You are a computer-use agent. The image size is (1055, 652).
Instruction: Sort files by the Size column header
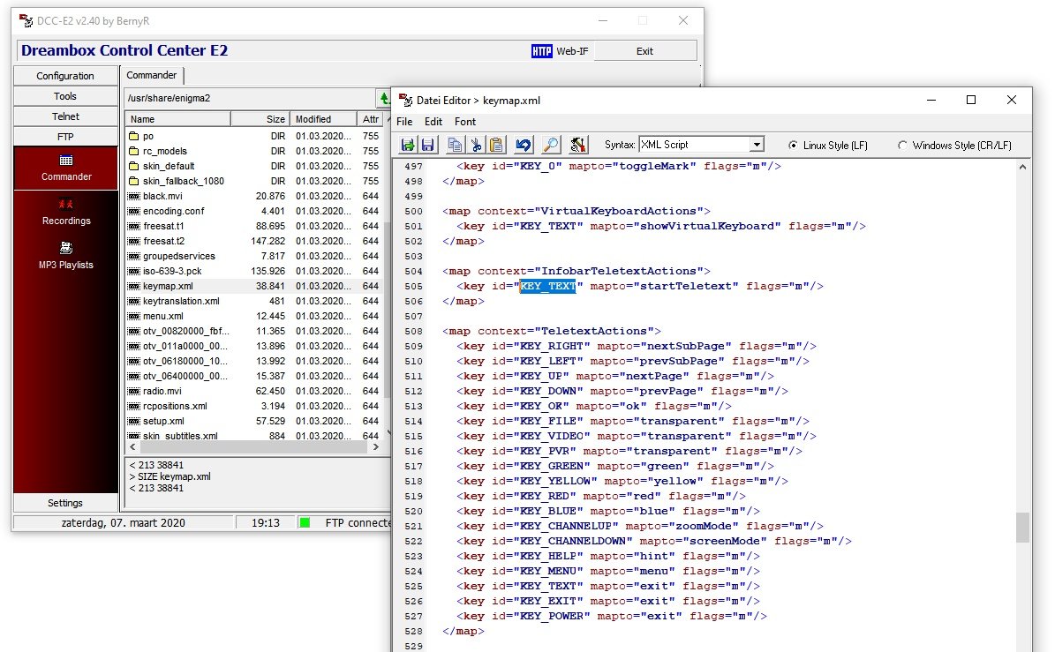click(260, 119)
